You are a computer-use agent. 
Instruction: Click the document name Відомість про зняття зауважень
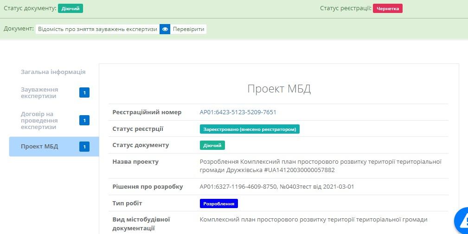97,29
